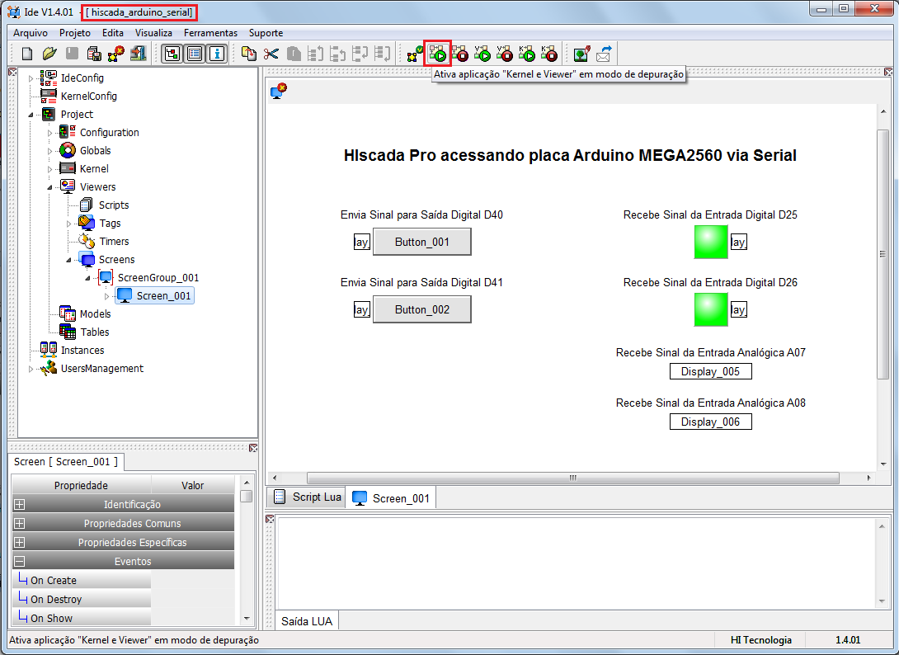Collapse the Screens node
899x655 pixels.
68,260
